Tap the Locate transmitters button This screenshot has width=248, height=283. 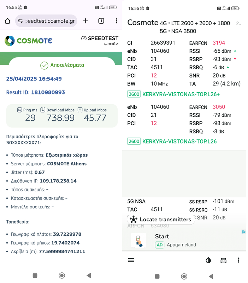click(161, 219)
